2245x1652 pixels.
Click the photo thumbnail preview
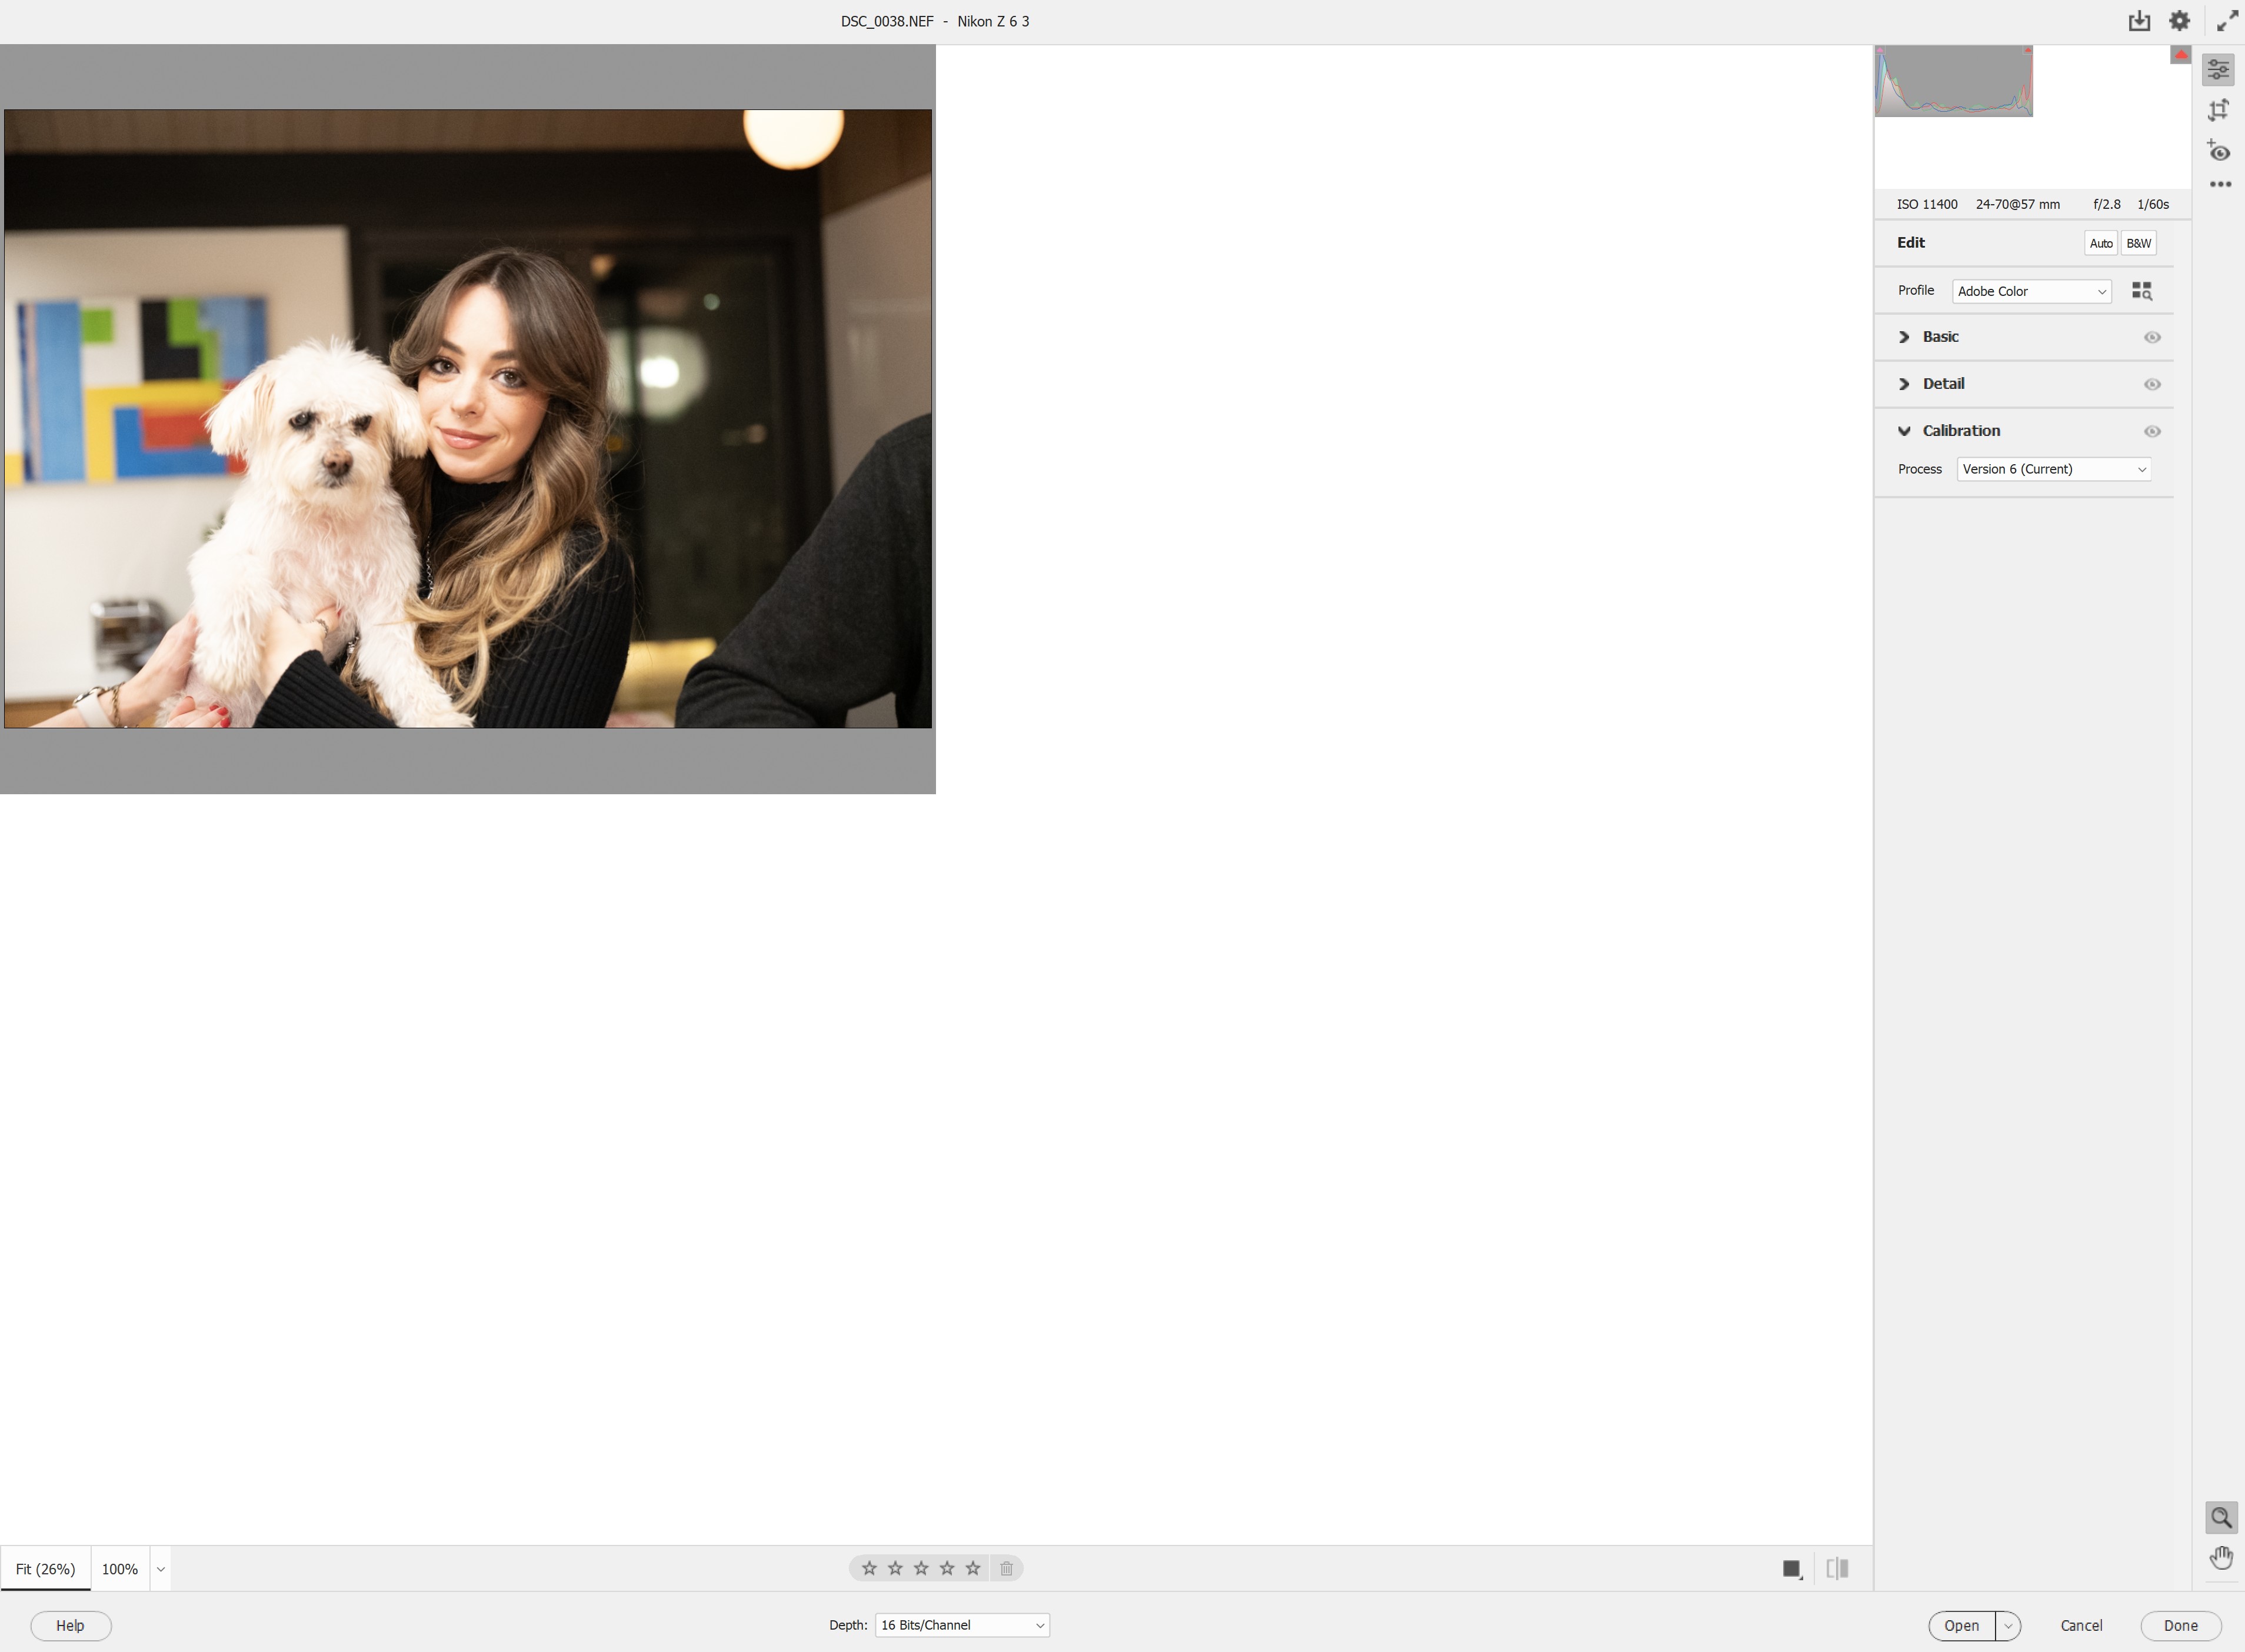pos(467,418)
